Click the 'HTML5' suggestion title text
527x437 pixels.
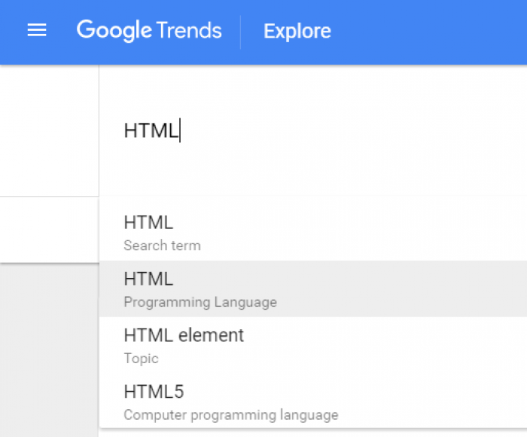[154, 392]
